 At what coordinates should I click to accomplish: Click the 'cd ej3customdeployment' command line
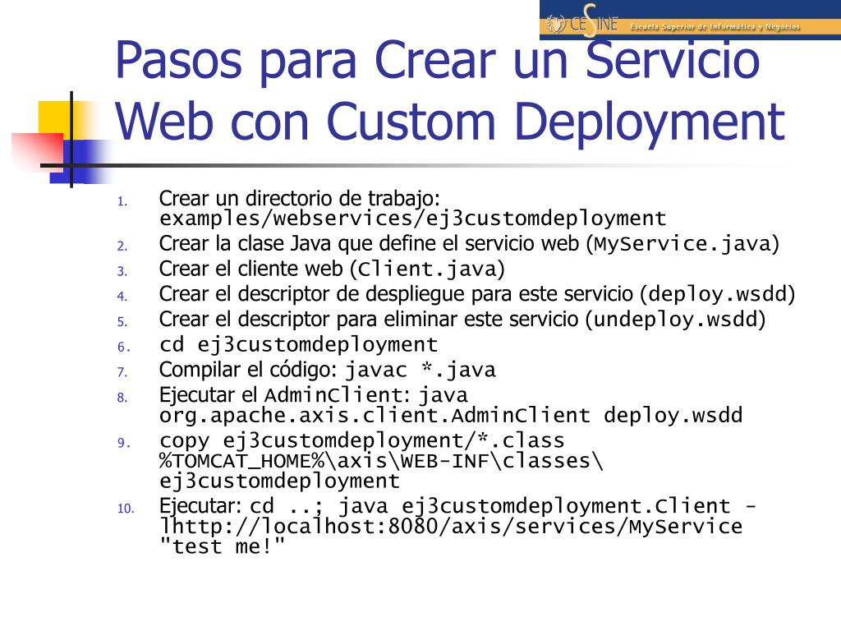click(x=298, y=345)
